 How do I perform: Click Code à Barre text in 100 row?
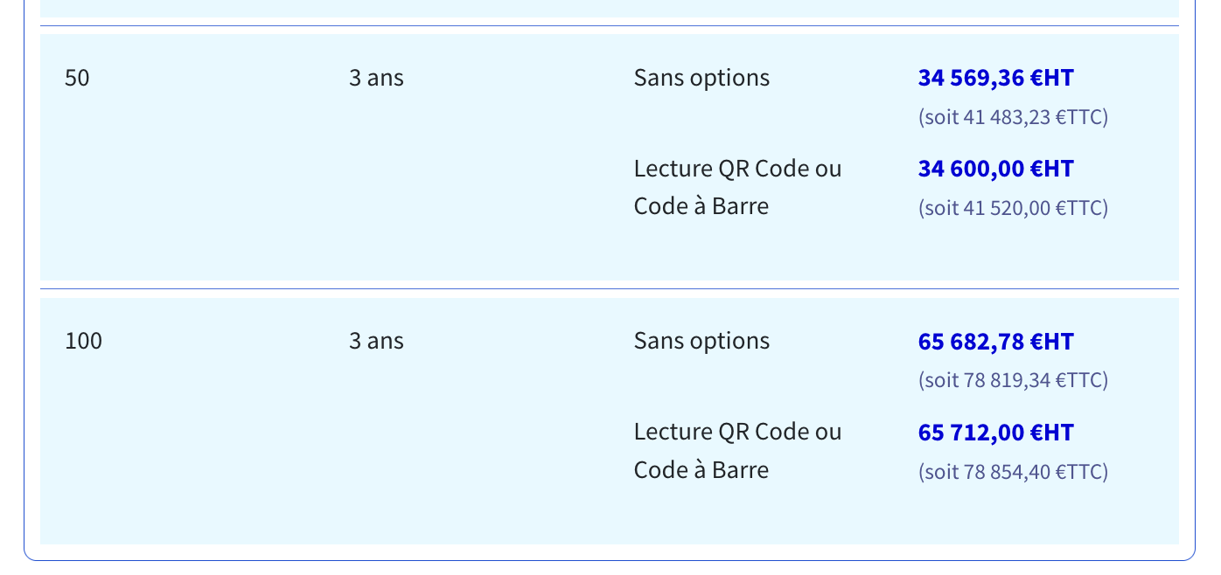(701, 470)
